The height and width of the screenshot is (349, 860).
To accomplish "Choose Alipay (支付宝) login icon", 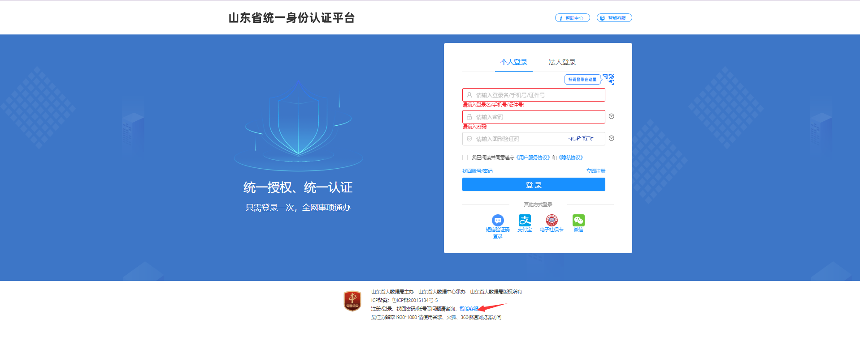I will [525, 220].
